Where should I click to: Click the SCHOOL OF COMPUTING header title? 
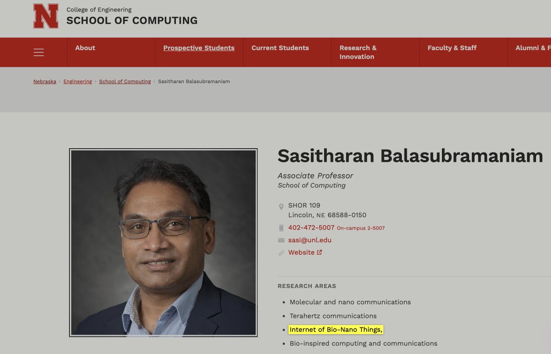point(132,21)
